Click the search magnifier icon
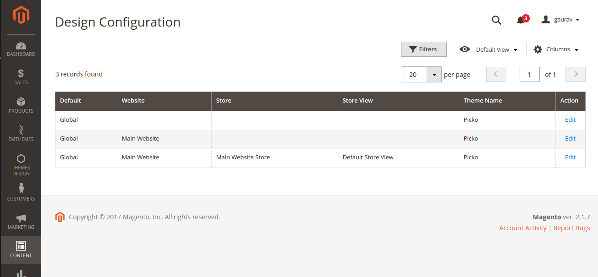Image resolution: width=598 pixels, height=277 pixels. [x=496, y=20]
